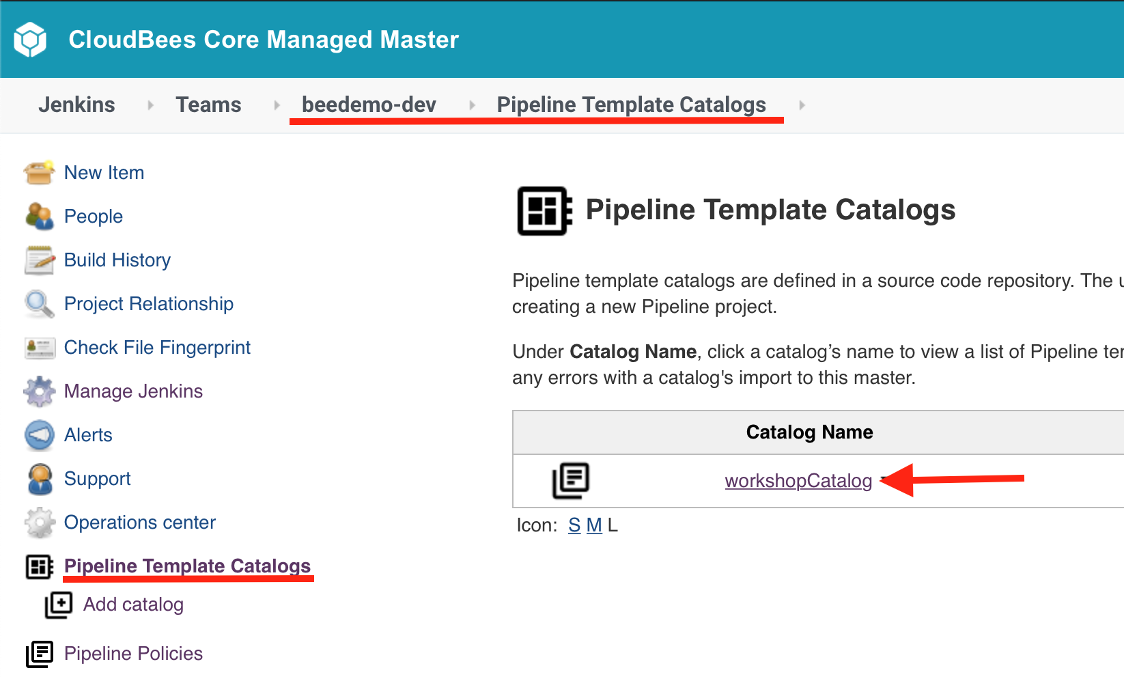The image size is (1124, 679).
Task: Open New Item link
Action: [x=104, y=173]
